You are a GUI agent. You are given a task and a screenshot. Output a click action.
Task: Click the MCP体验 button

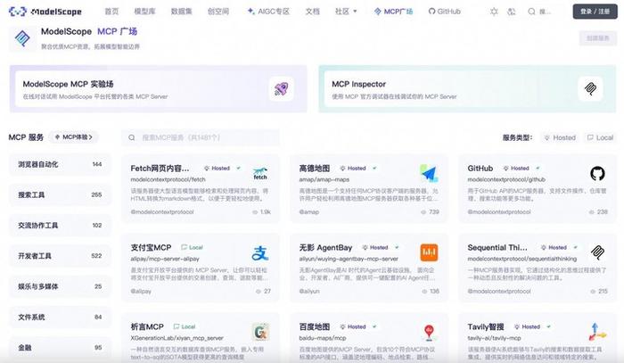(x=74, y=137)
